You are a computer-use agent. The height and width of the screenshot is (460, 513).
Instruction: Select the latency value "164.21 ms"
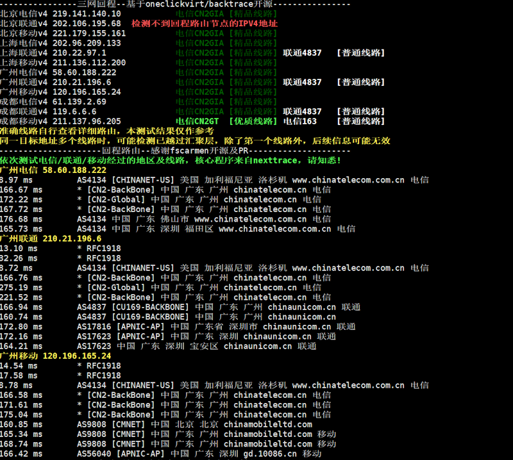[x=21, y=347]
